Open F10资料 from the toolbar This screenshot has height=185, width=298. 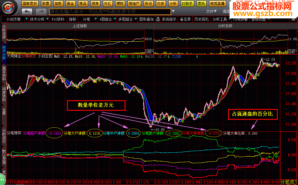pyautogui.click(x=58, y=19)
